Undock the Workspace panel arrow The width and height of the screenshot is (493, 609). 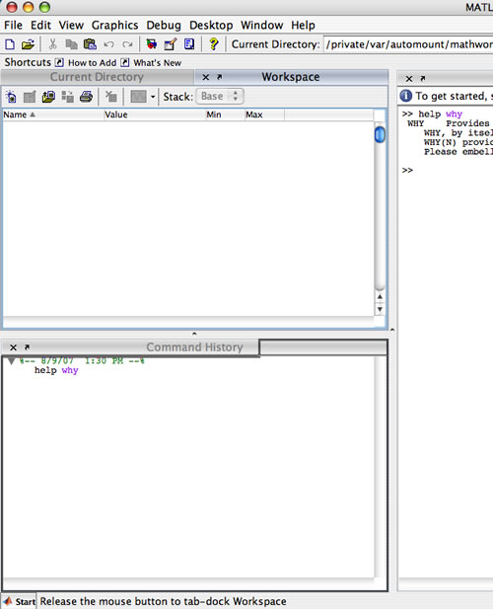coord(220,77)
